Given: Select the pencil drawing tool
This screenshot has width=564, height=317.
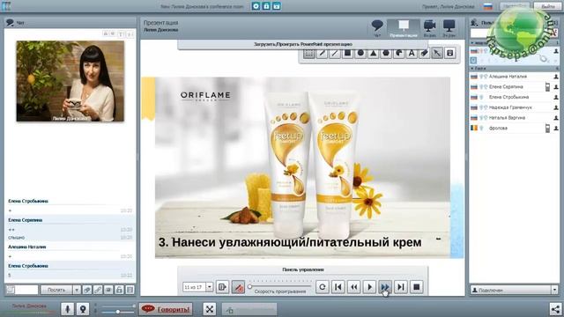Looking at the screenshot, I should pos(322,54).
